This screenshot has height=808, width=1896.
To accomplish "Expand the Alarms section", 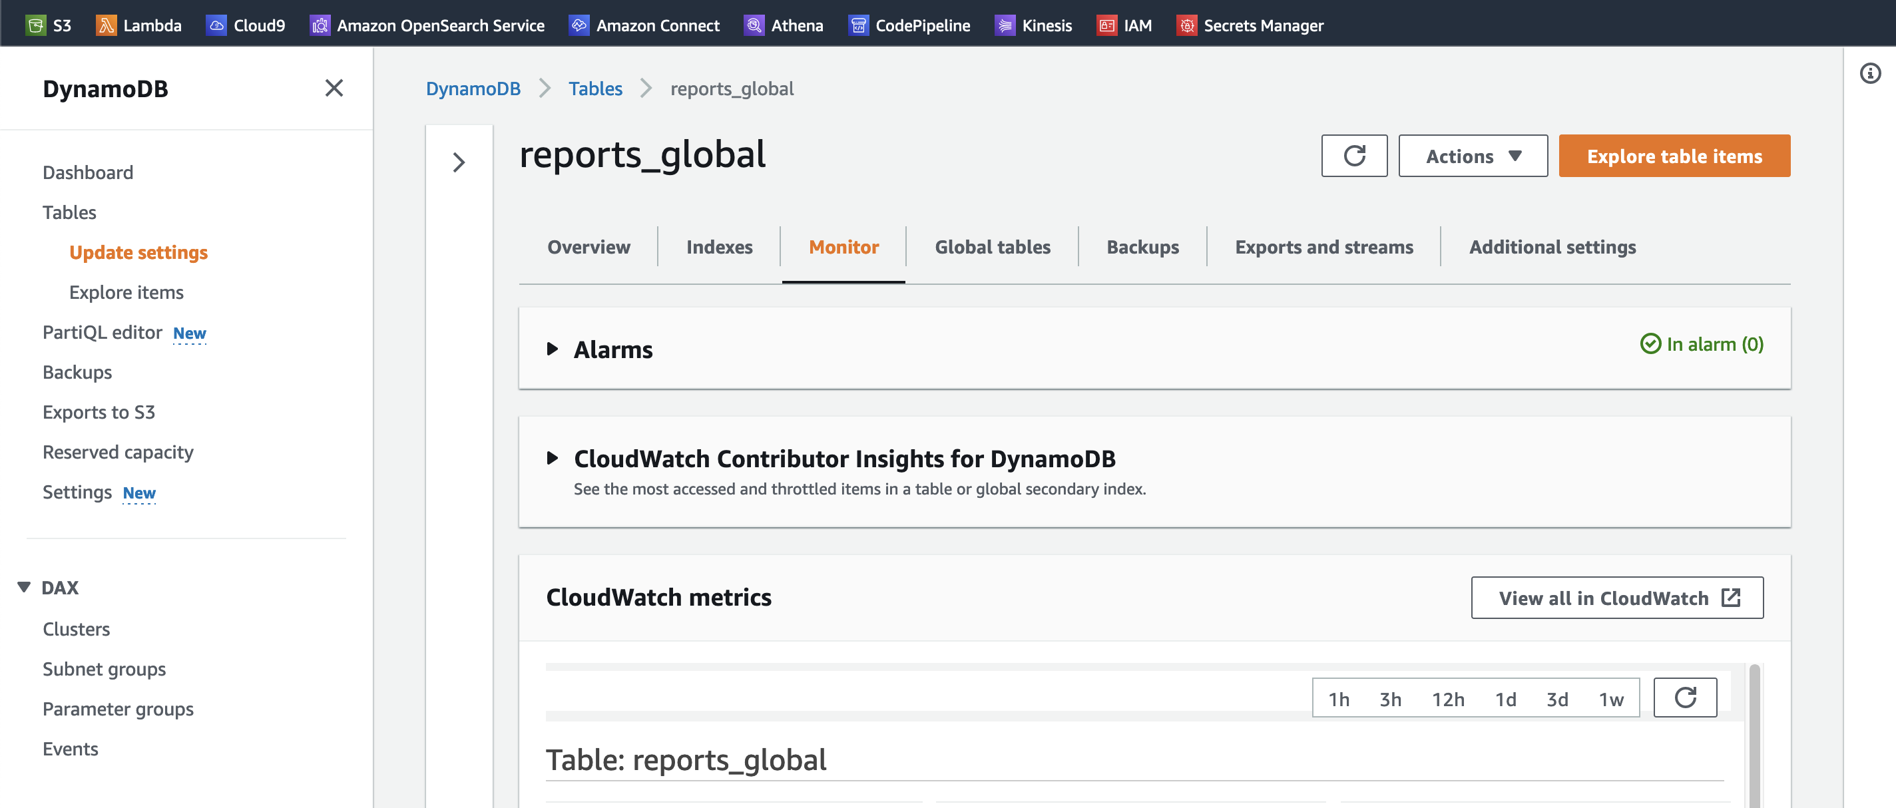I will 553,349.
